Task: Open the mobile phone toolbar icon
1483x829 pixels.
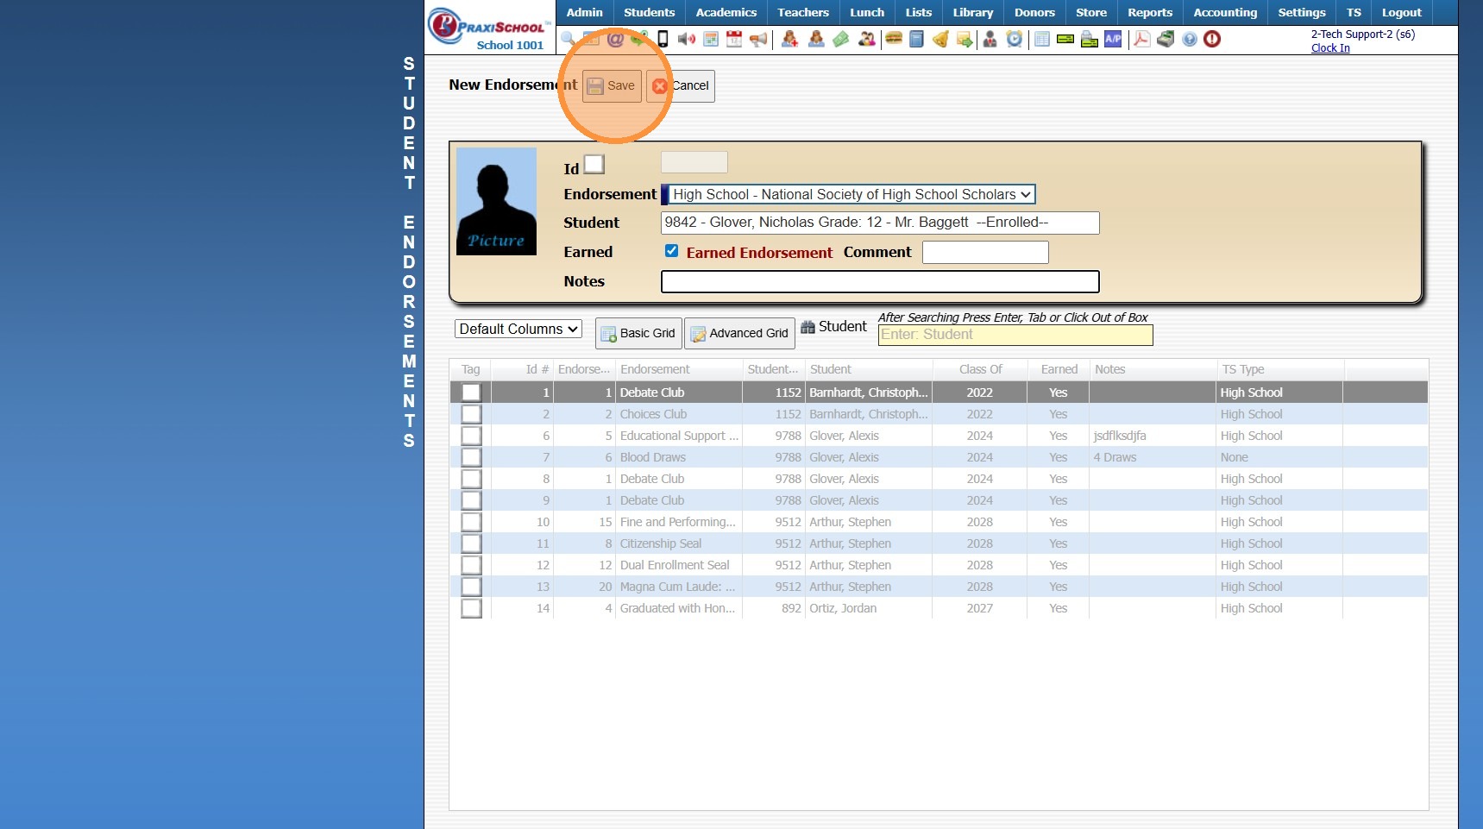Action: (663, 39)
